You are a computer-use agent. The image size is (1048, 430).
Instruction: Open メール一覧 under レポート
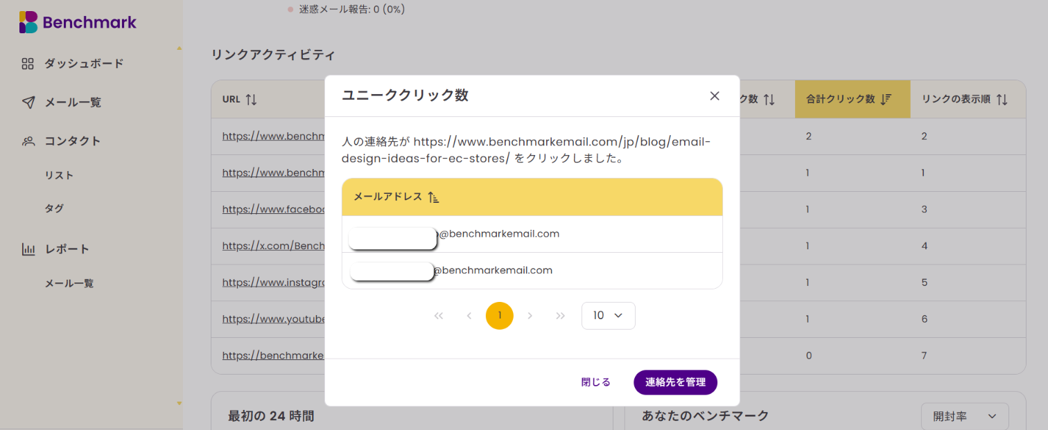pyautogui.click(x=69, y=283)
